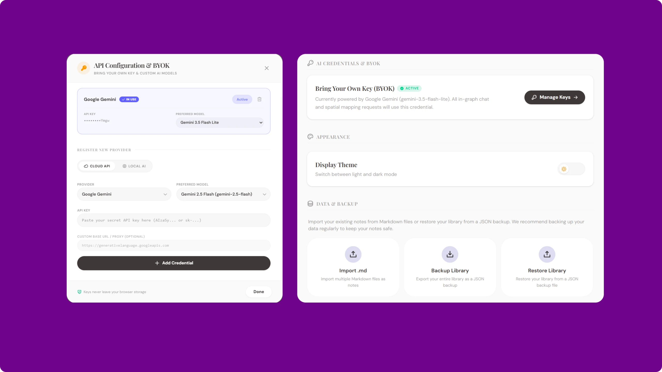This screenshot has width=662, height=372.
Task: Click the database icon beside Data & Backup
Action: pyautogui.click(x=310, y=204)
